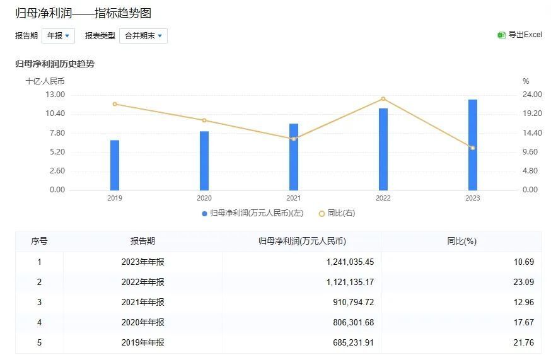Select the 2022 blue bar in chart

click(383, 149)
